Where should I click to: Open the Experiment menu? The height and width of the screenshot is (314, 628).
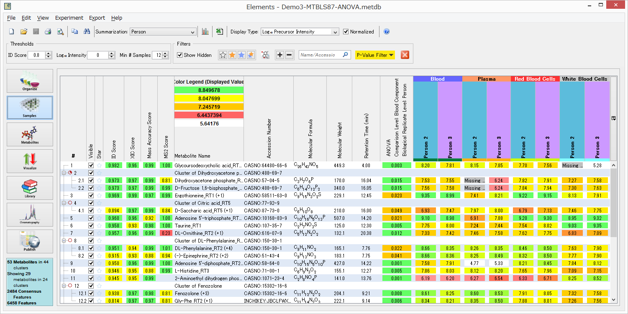pos(69,18)
